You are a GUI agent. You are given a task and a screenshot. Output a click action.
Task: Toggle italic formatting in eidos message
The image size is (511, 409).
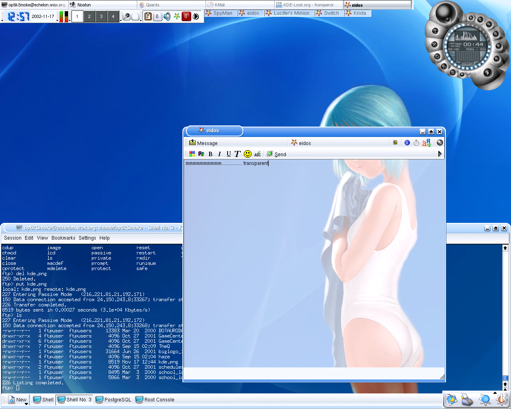pos(219,154)
